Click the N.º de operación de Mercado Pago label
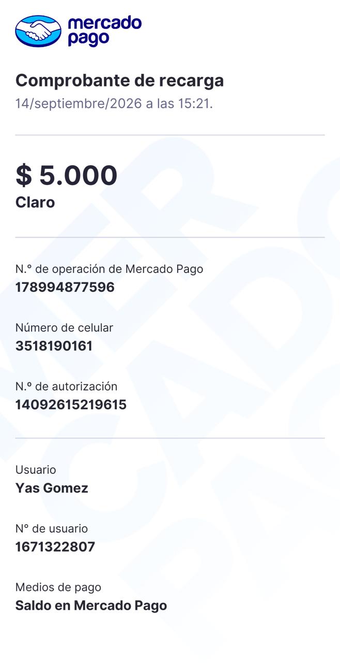This screenshot has width=340, height=663. pos(109,269)
